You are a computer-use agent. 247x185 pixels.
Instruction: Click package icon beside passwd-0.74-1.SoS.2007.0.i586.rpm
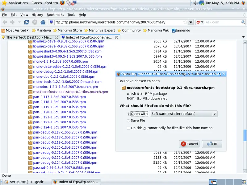(x=30, y=168)
